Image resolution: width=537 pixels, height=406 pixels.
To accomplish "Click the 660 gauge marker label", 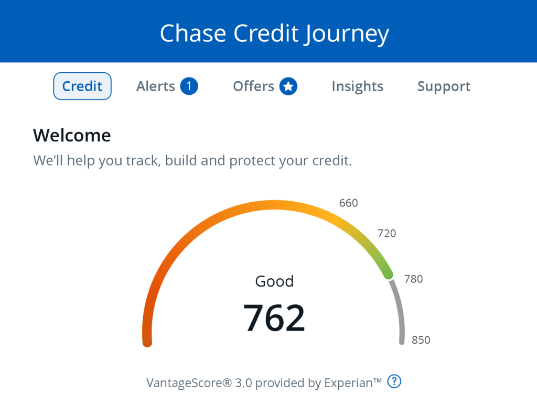I will click(x=348, y=203).
